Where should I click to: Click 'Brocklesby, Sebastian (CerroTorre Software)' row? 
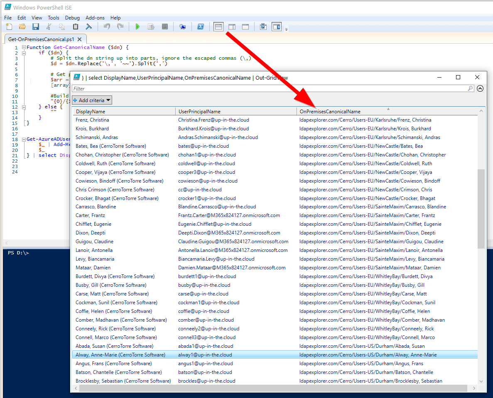click(275, 381)
